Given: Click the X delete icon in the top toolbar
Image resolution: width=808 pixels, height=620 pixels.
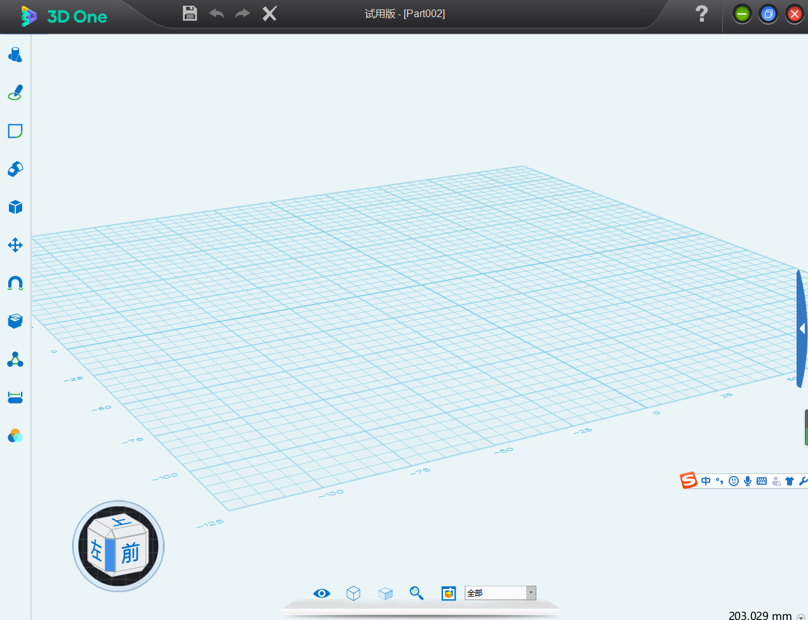Looking at the screenshot, I should point(270,13).
